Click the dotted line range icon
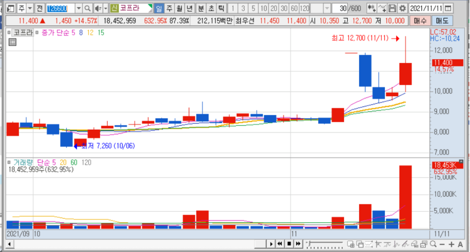470x252 pixels. [369, 244]
